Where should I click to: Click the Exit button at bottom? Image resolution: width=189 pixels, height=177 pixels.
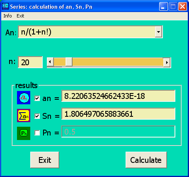pyautogui.click(x=45, y=160)
